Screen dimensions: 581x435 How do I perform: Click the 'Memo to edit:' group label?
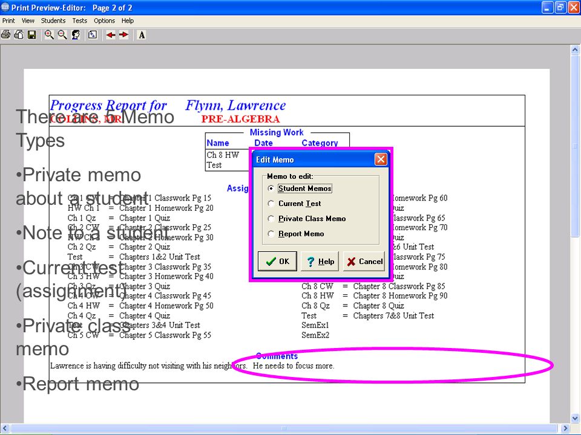tap(290, 176)
